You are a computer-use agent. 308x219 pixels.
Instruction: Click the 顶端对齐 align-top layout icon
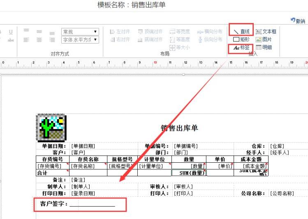(x=150, y=32)
